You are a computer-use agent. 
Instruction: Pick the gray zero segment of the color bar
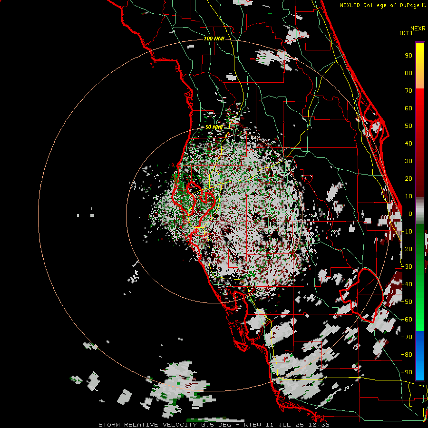(420, 211)
